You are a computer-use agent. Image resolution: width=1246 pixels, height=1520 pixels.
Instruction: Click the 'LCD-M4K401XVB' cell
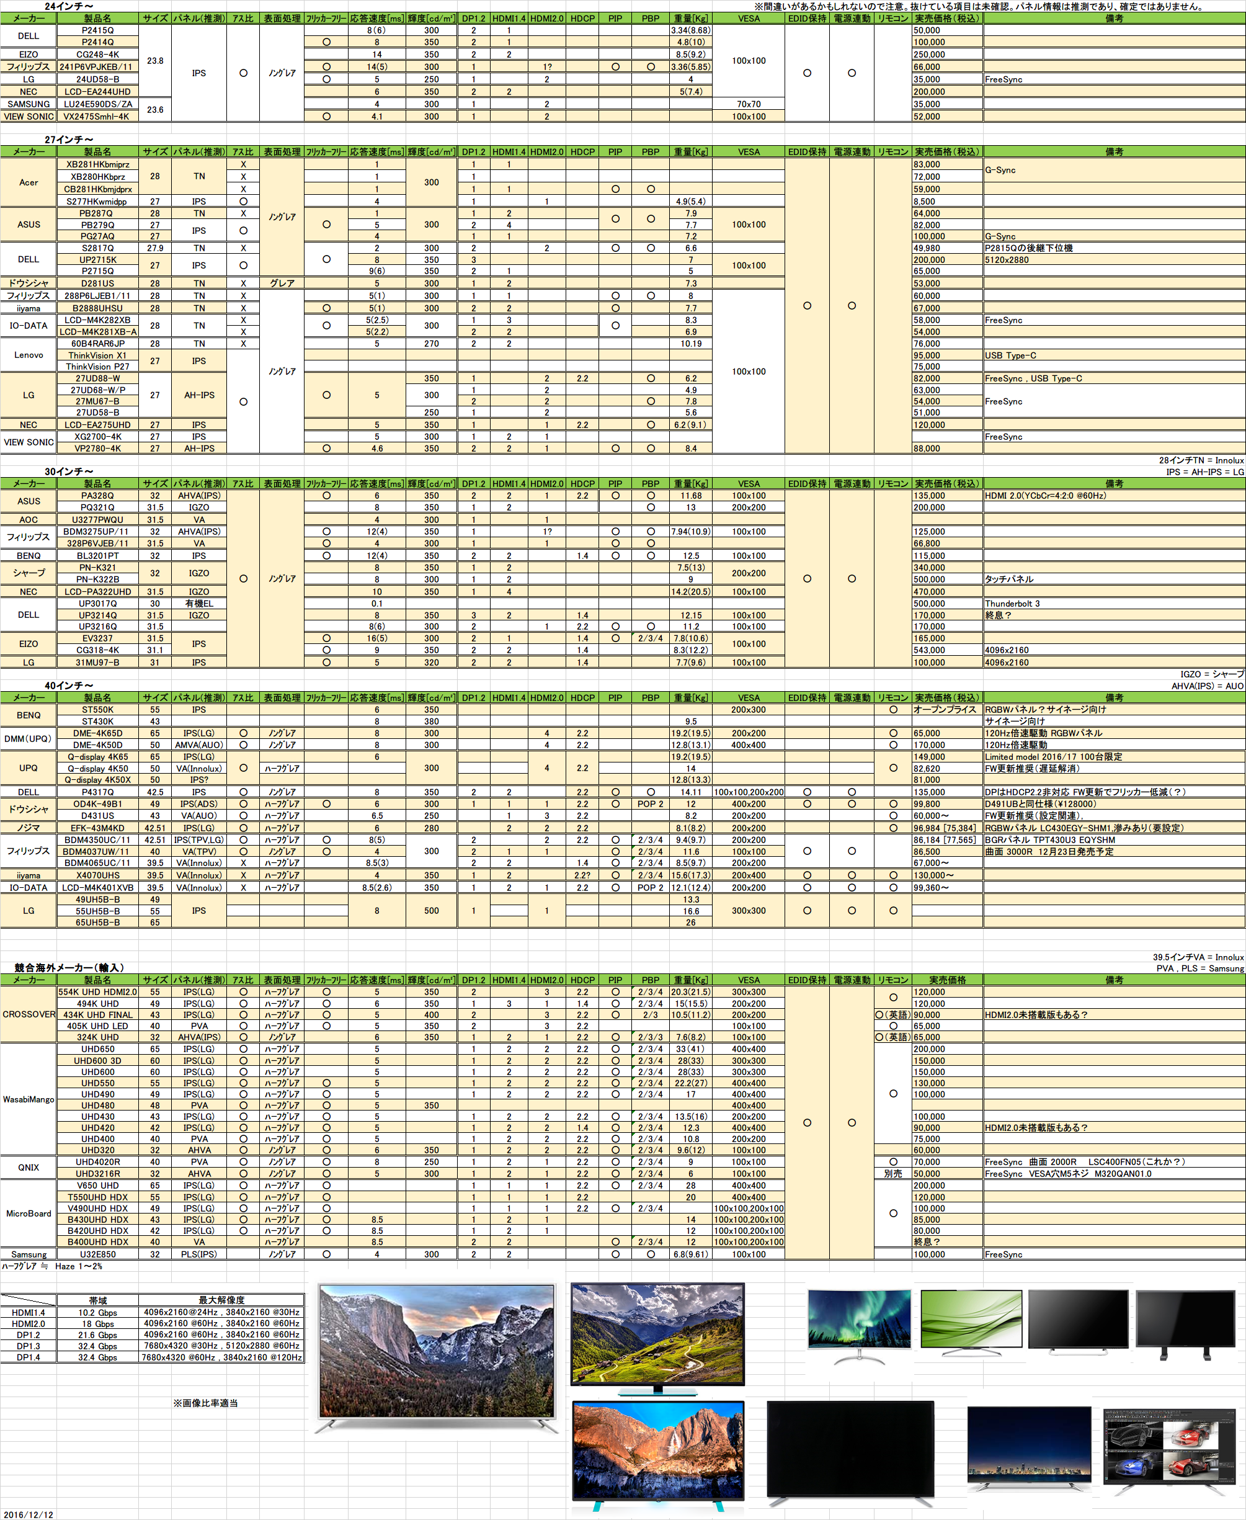coord(97,887)
